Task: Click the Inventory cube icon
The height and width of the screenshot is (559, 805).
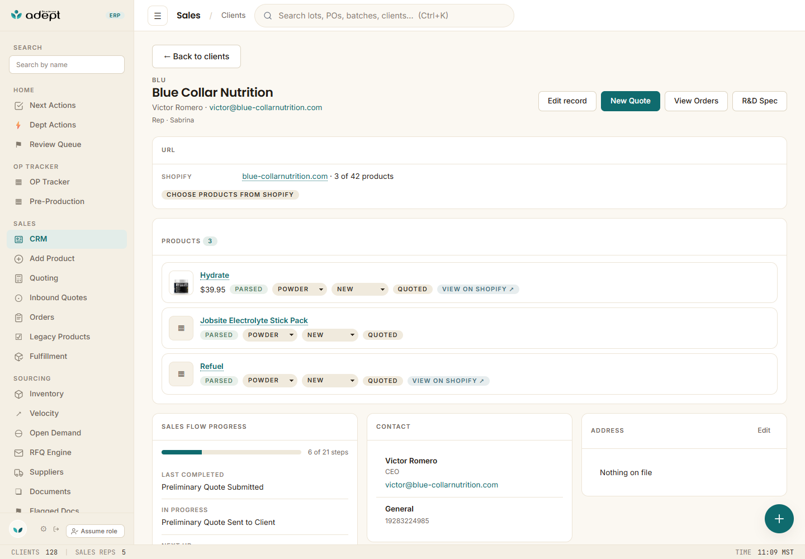Action: (x=18, y=394)
